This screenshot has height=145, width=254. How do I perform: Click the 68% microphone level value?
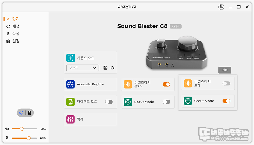point(43,138)
